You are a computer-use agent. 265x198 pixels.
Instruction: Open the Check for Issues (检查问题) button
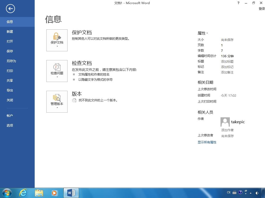(x=57, y=71)
